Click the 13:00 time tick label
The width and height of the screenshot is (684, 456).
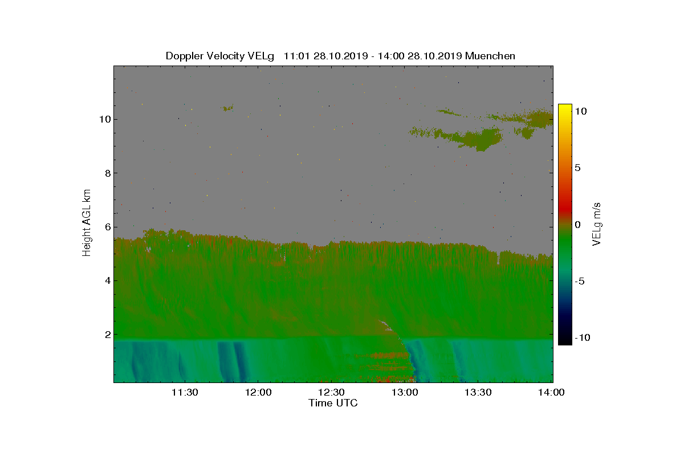tap(405, 393)
